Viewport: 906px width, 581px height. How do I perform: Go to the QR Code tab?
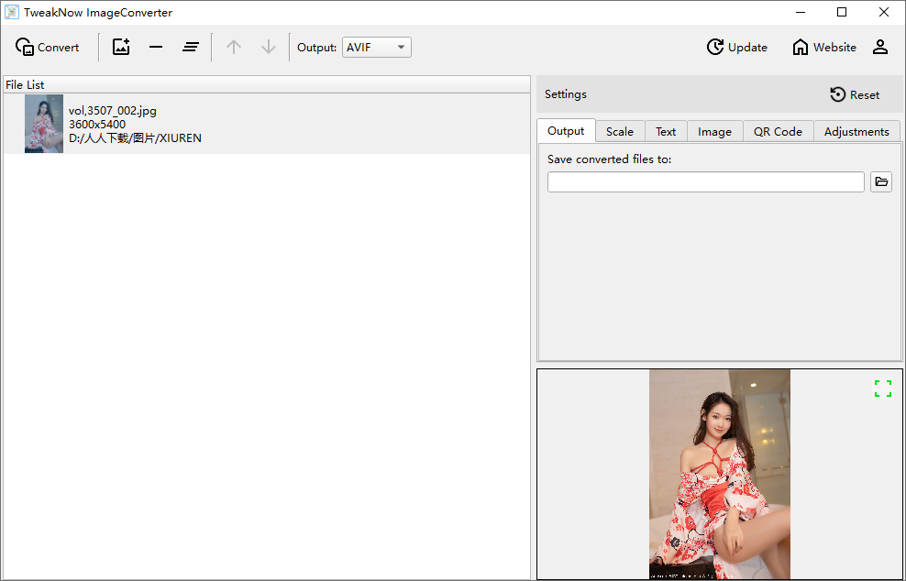coord(778,132)
